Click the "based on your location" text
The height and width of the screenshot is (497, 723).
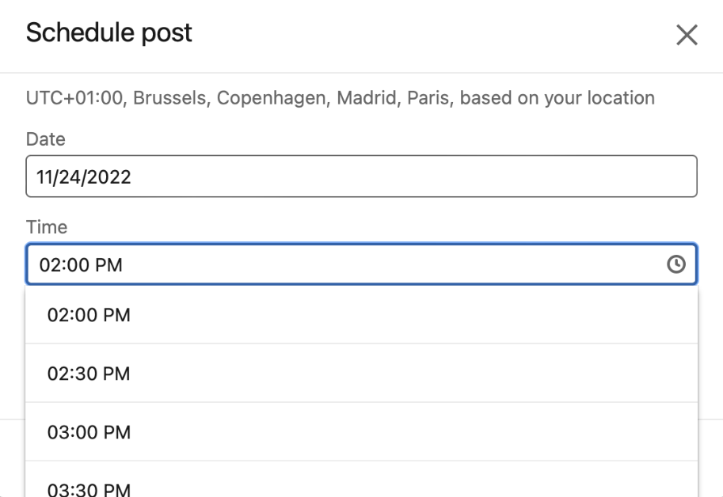(x=557, y=98)
